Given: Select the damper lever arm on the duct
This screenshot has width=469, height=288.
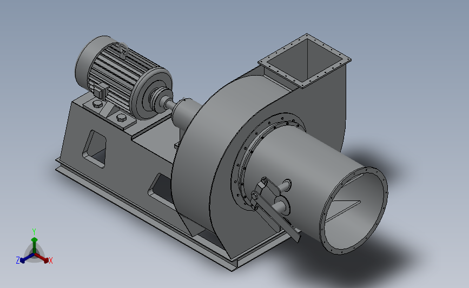Looking at the screenshot, I should [x=276, y=217].
